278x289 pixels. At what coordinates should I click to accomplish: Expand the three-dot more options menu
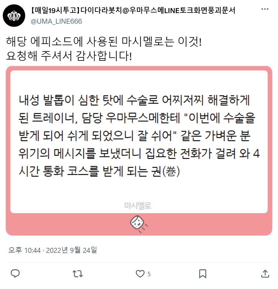(265, 9)
